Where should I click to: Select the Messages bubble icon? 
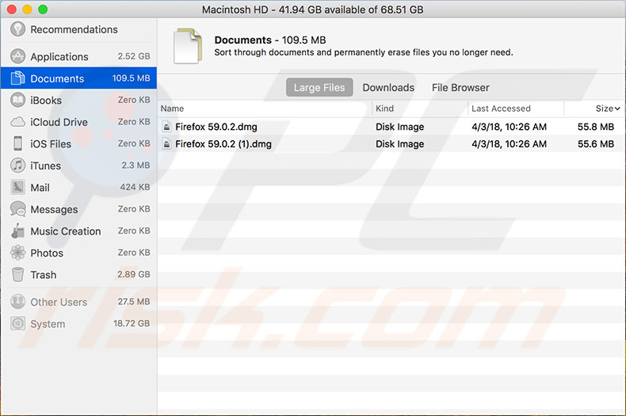[17, 209]
